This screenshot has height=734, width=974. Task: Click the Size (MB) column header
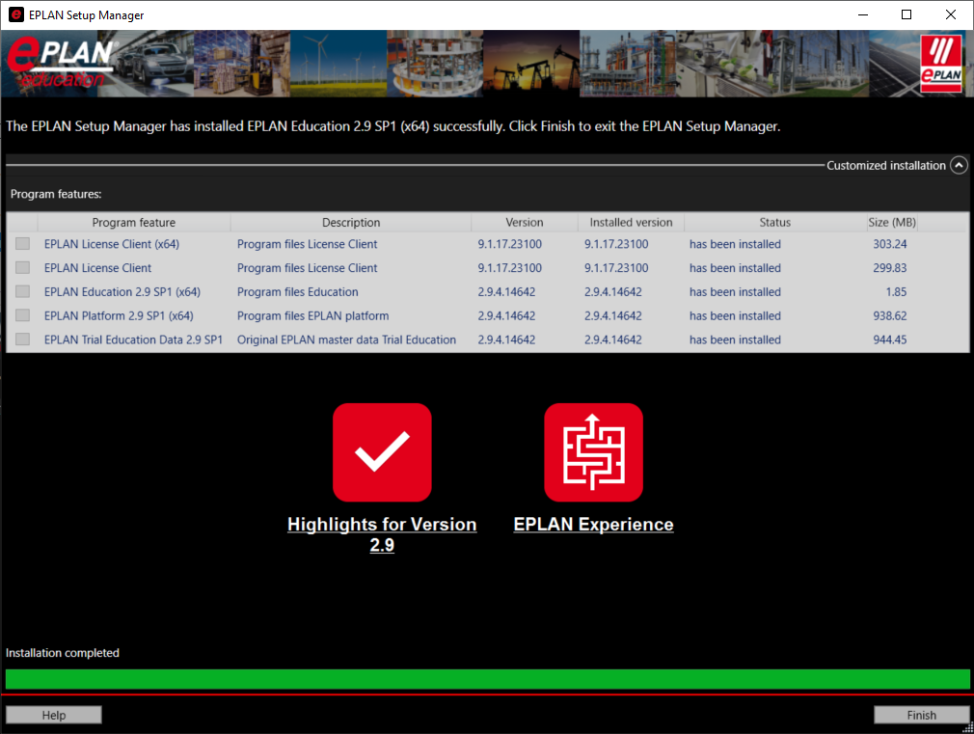coord(892,222)
